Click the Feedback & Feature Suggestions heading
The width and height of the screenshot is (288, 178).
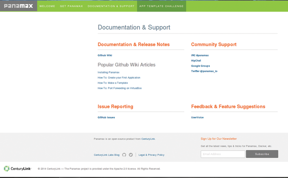click(x=228, y=107)
